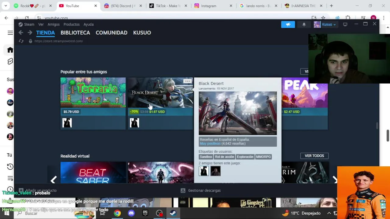390x219 pixels.
Task: Click the Kusuo profile avatar in Steam
Action: click(x=317, y=24)
